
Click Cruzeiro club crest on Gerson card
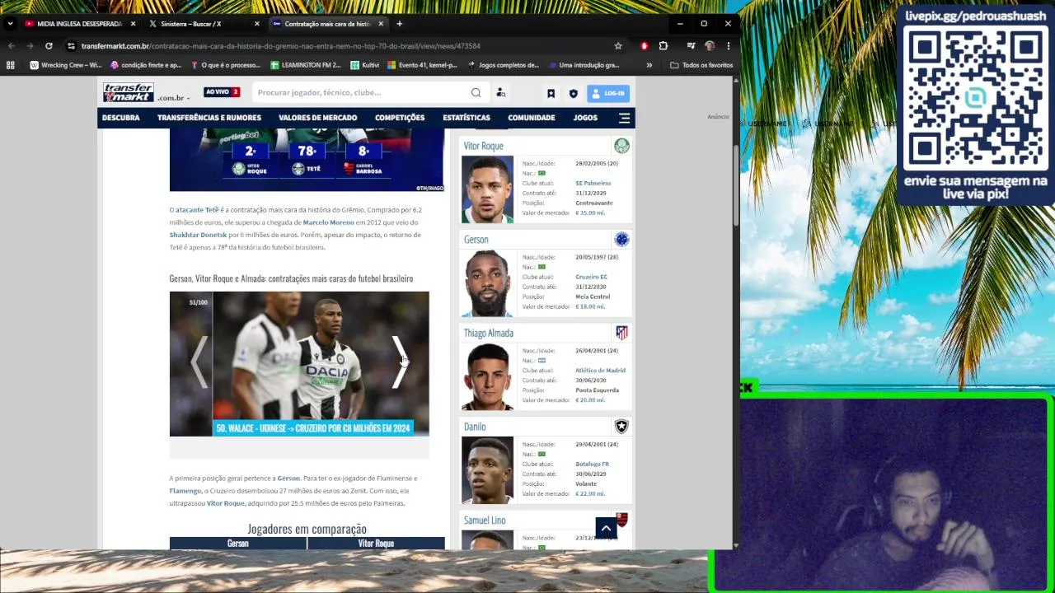[x=621, y=240]
